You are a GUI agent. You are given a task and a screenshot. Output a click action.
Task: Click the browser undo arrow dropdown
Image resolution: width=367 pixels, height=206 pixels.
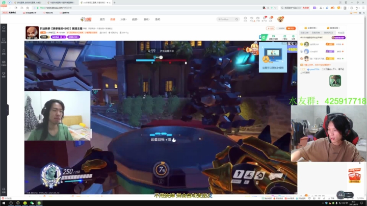click(357, 8)
